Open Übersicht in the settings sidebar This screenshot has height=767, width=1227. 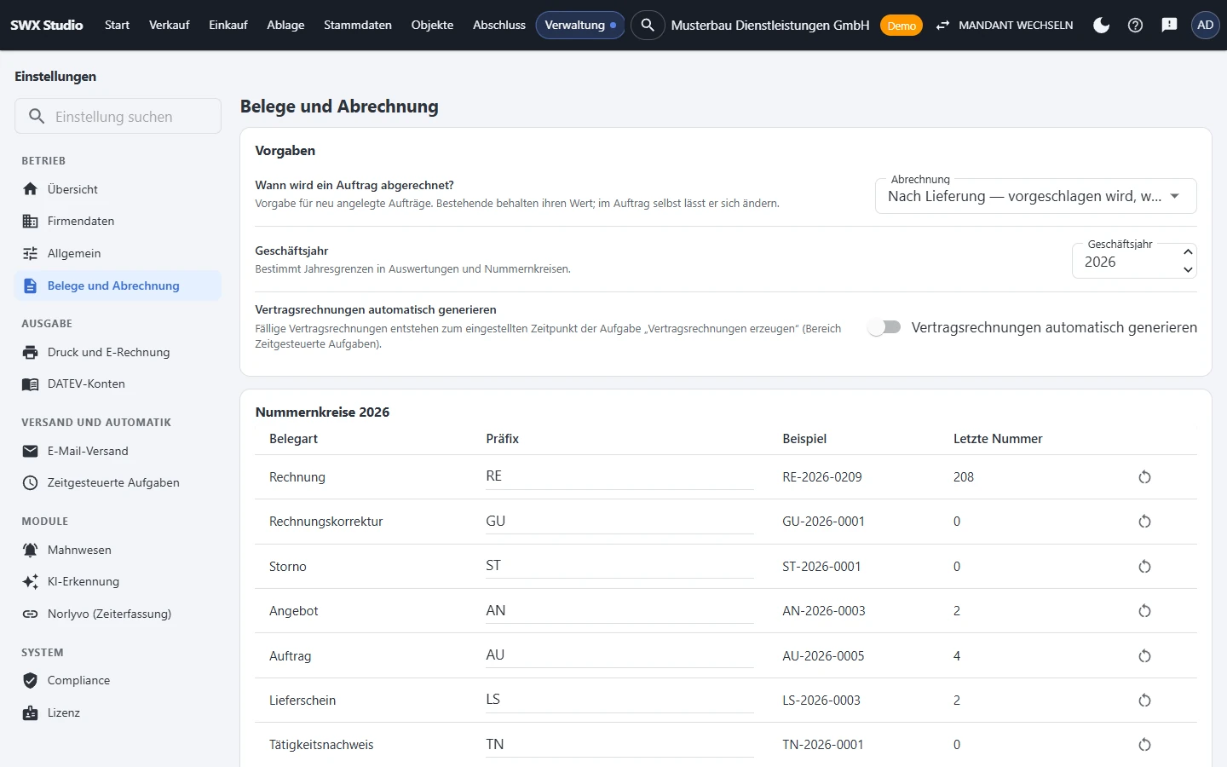coord(118,190)
